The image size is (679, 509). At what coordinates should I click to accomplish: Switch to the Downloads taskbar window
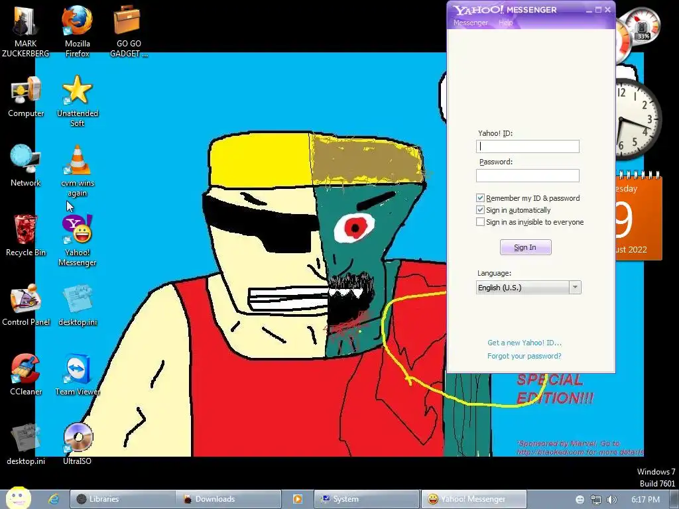pos(229,499)
